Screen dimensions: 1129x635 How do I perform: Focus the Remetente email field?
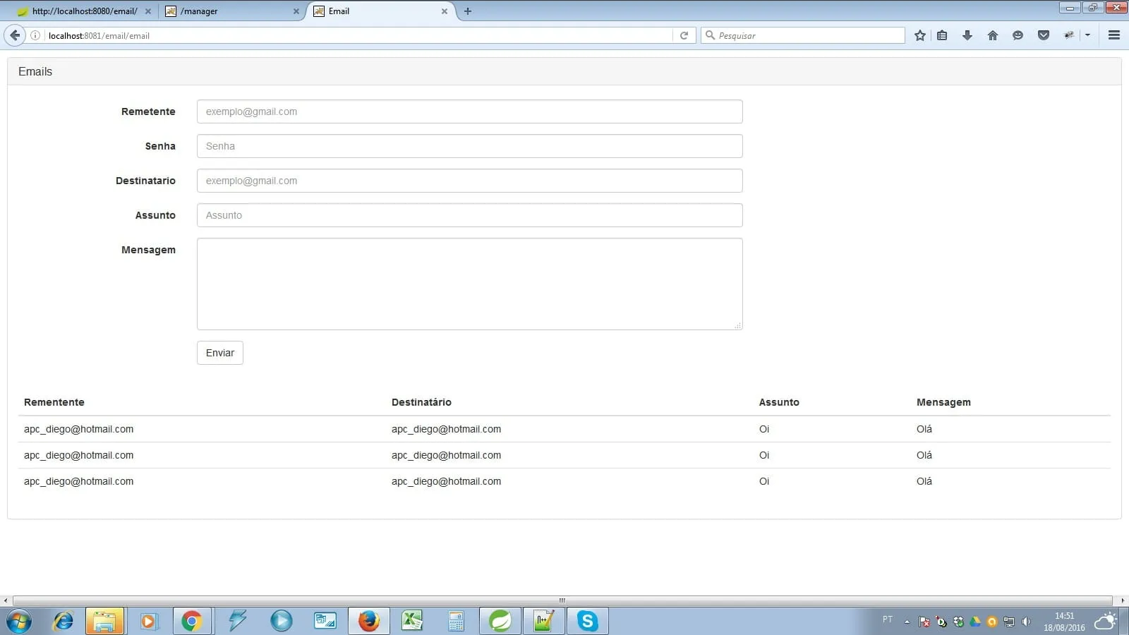[x=469, y=111]
